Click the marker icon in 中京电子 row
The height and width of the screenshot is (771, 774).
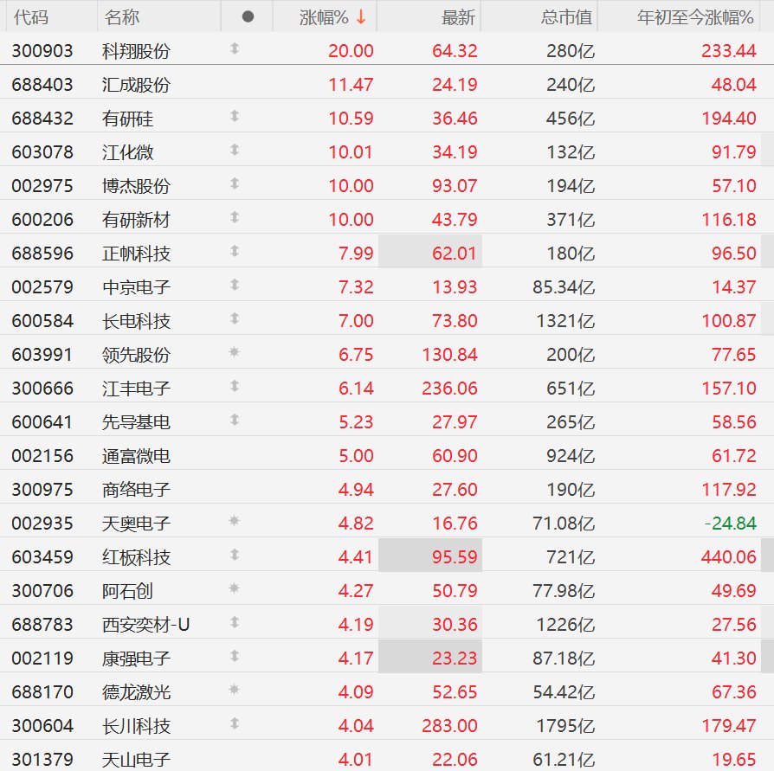[235, 285]
